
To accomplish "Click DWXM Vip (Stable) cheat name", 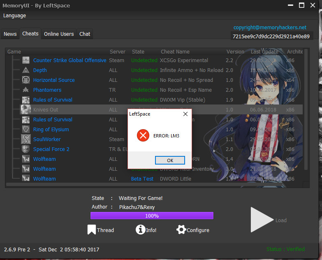I will tap(182, 100).
